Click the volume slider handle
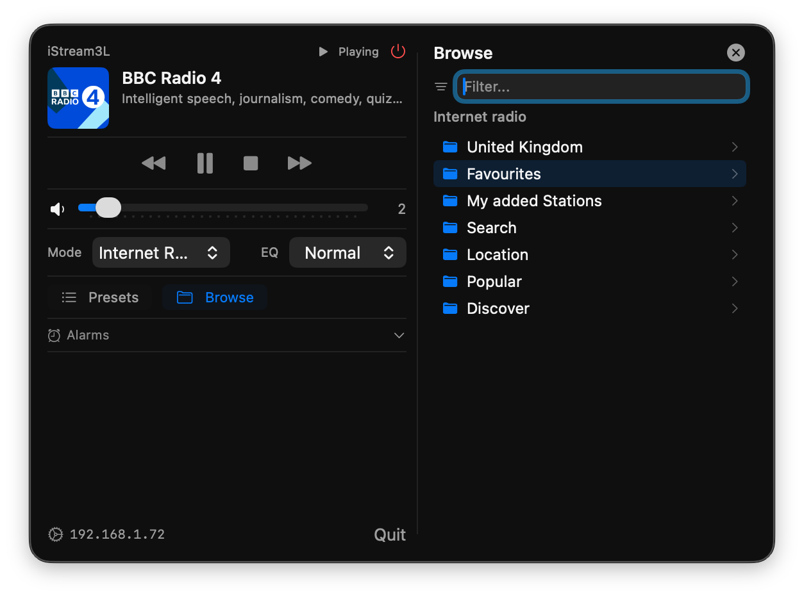804x597 pixels. [x=108, y=208]
